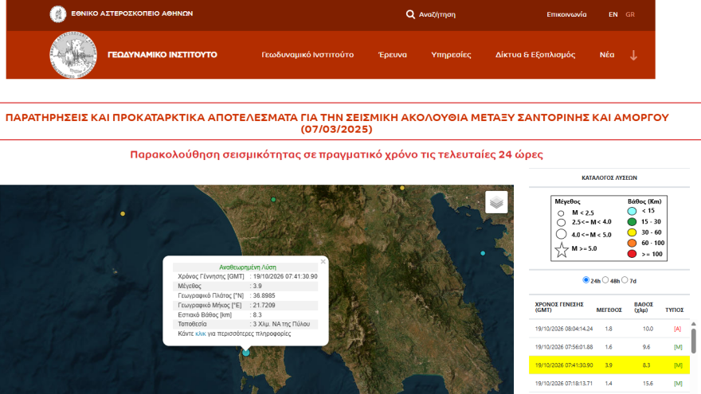The height and width of the screenshot is (394, 701).
Task: Select the 07:56:01.88 earthquake row
Action: [x=609, y=347]
